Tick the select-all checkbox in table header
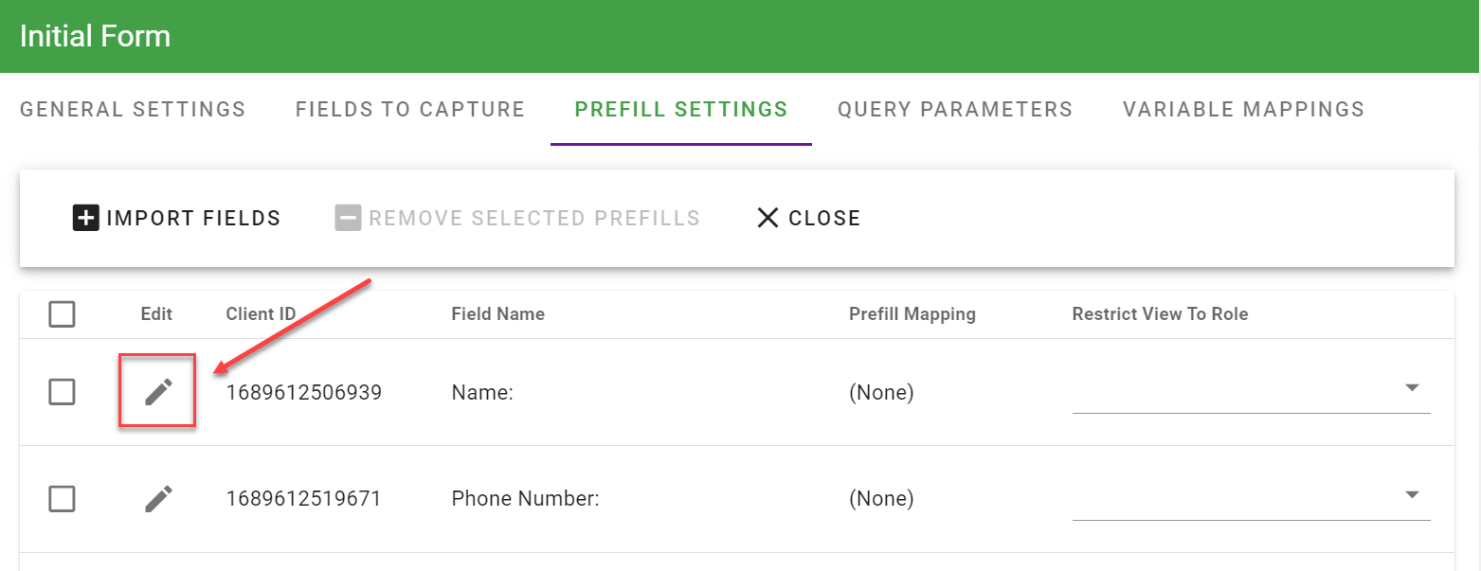 pos(62,313)
